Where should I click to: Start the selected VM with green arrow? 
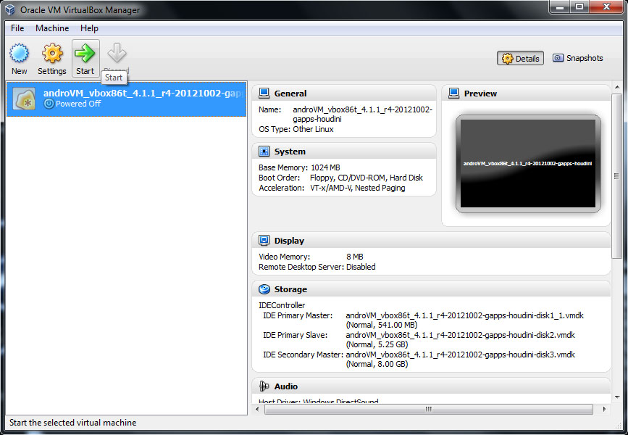tap(85, 54)
